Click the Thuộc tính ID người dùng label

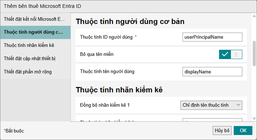click(x=106, y=37)
